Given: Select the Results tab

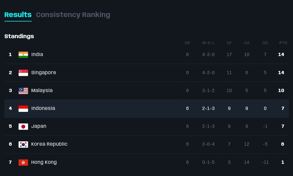Looking at the screenshot, I should coord(18,15).
